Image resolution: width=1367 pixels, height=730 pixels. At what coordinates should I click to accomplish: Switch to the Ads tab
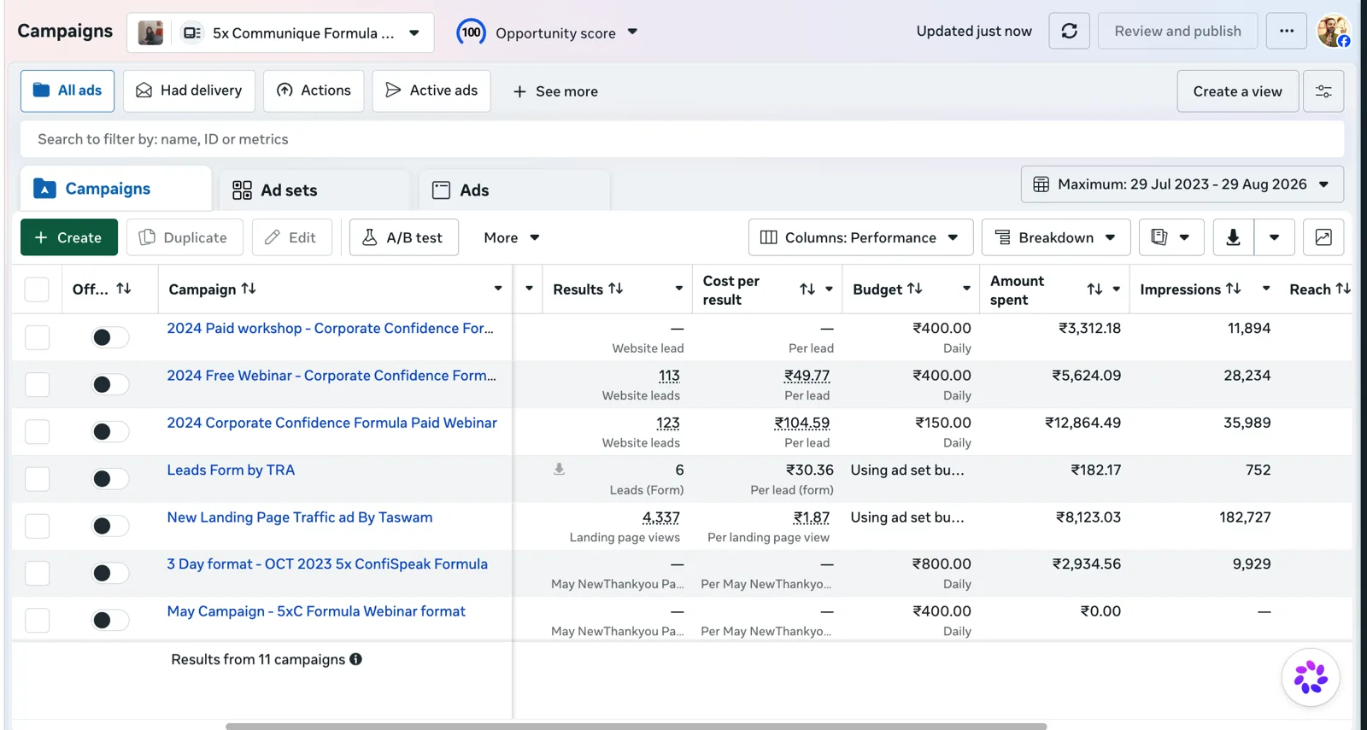pyautogui.click(x=514, y=190)
